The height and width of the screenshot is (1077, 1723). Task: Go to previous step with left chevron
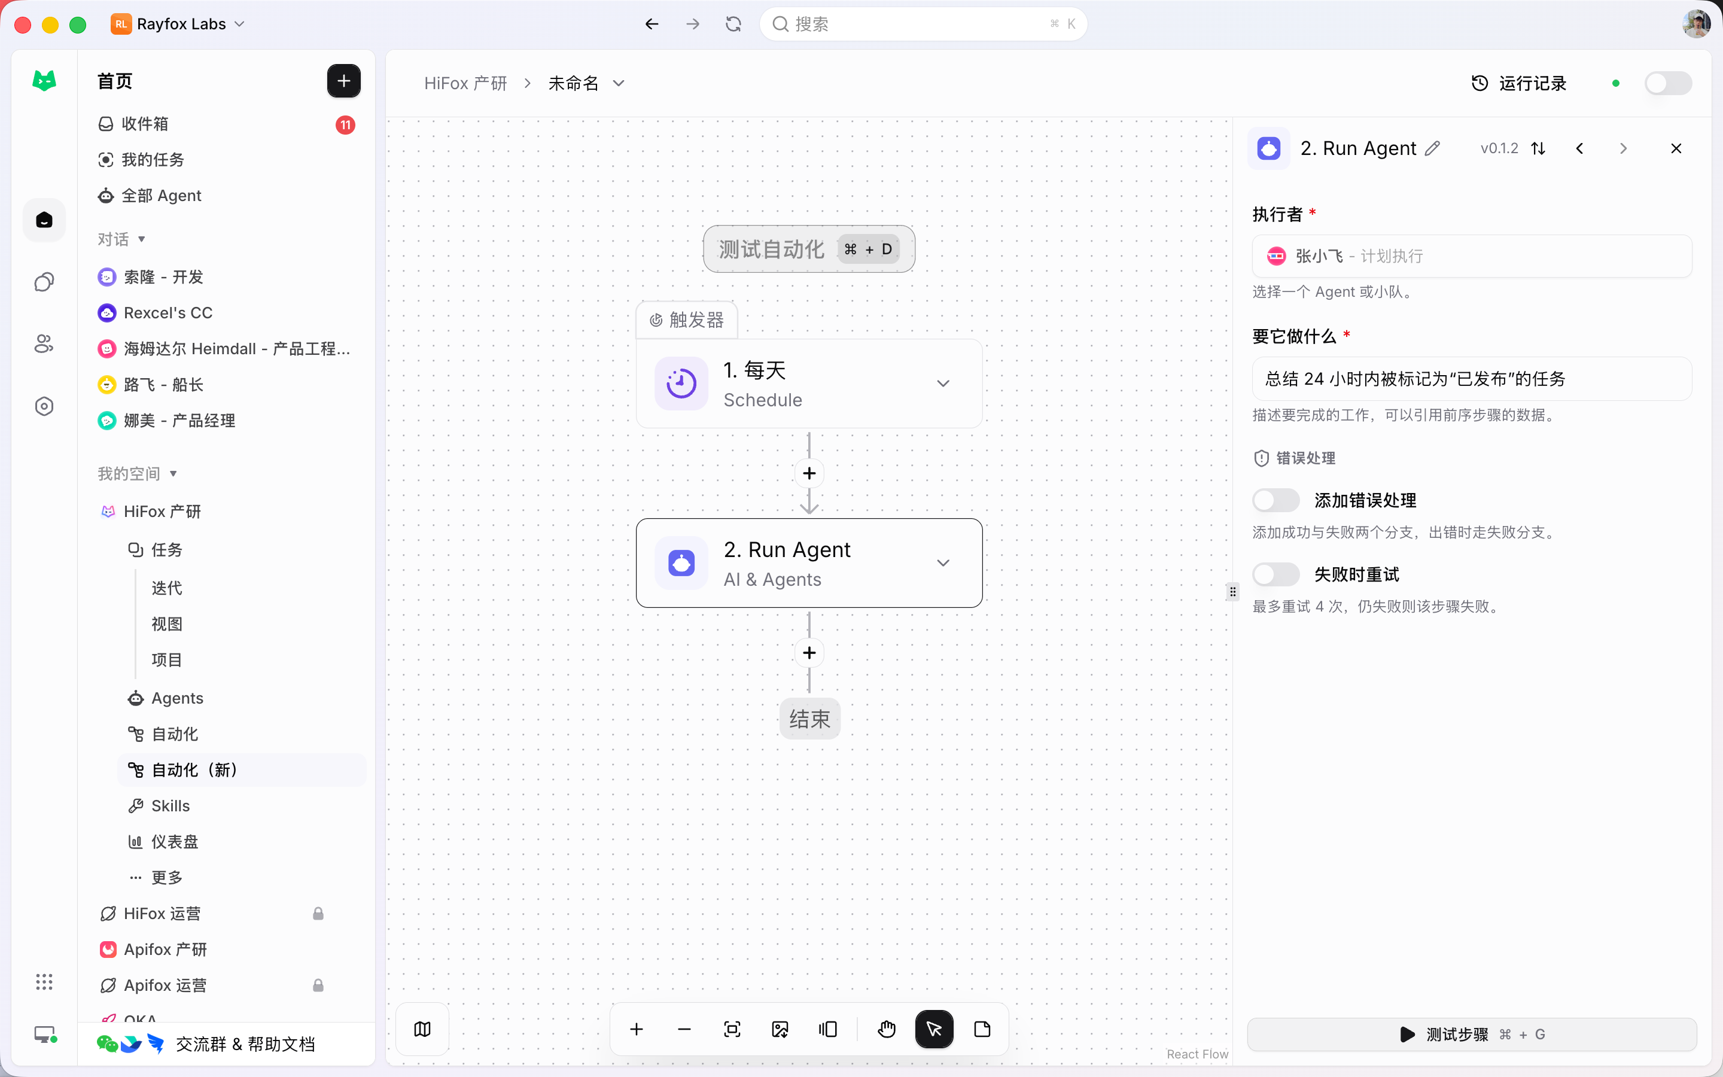tap(1579, 148)
